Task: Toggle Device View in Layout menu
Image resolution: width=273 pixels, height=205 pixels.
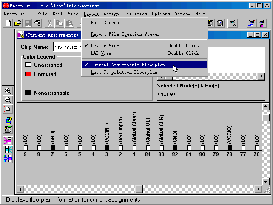Action: [105, 46]
